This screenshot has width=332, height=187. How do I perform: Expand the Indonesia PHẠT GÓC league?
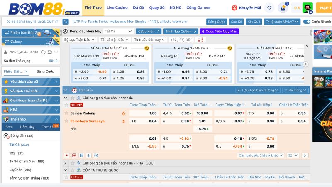tap(66, 163)
